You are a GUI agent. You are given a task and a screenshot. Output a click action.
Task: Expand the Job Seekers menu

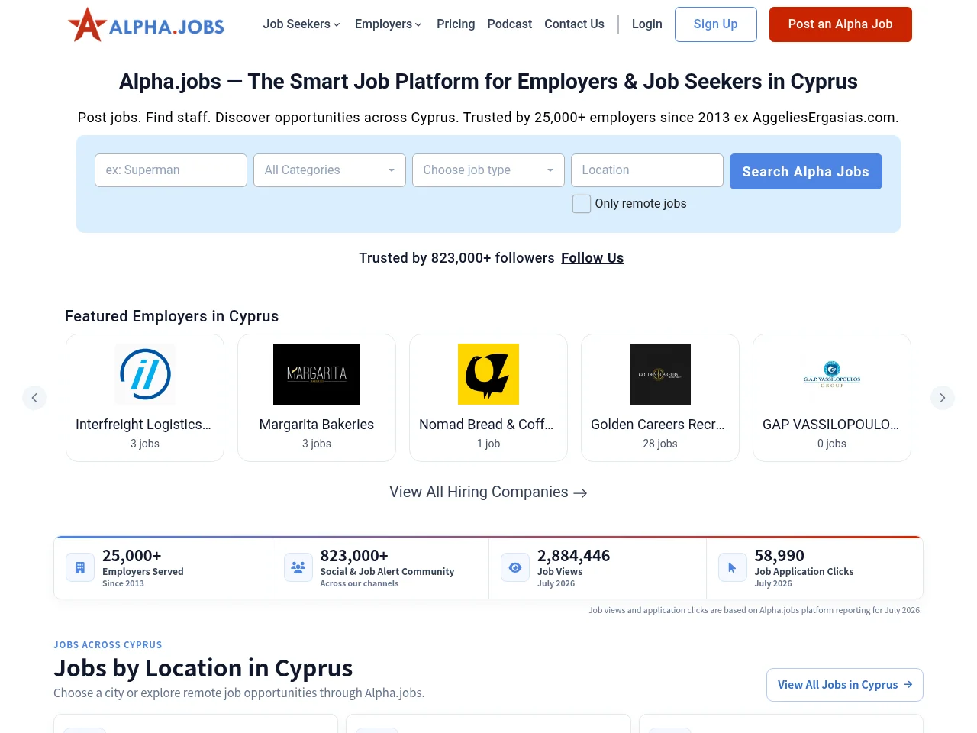tap(301, 24)
